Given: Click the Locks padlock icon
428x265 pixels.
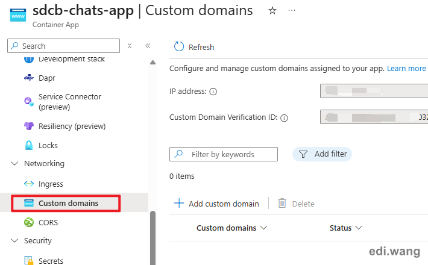Looking at the screenshot, I should tap(29, 145).
